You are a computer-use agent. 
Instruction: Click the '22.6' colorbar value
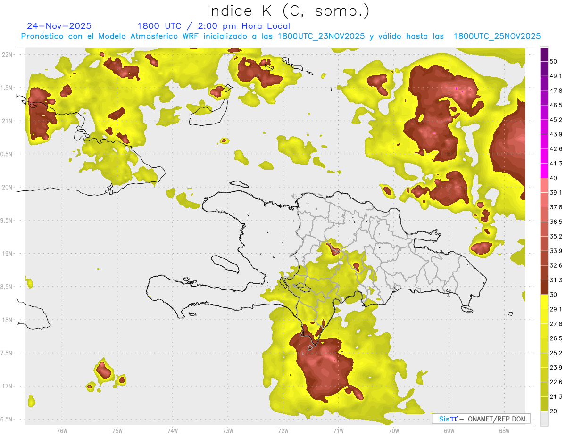(556, 382)
